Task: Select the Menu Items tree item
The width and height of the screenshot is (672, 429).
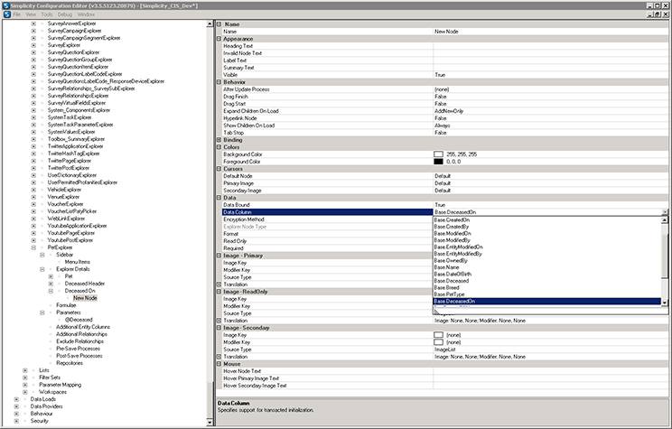Action: point(77,262)
